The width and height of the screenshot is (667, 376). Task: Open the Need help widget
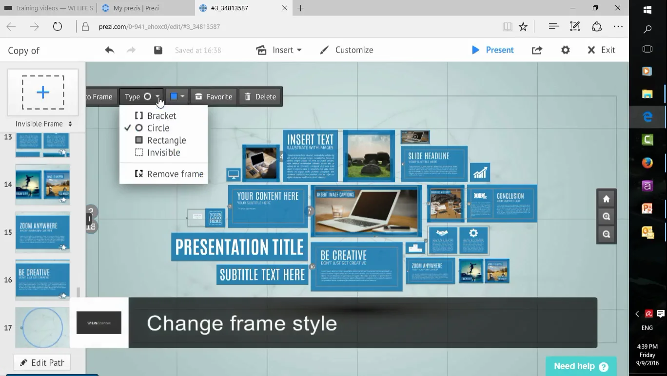[581, 366]
